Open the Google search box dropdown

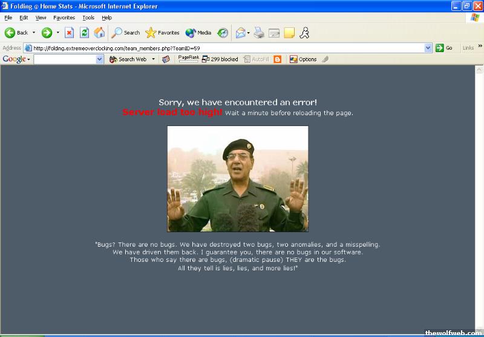click(100, 59)
